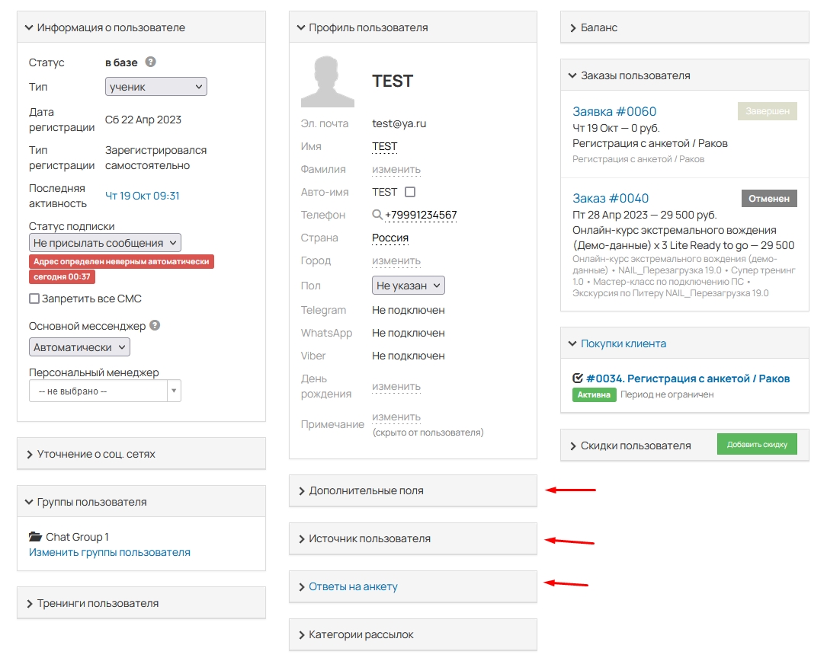The image size is (827, 661).
Task: Toggle the Авто-имя checkbox
Action: [x=410, y=192]
